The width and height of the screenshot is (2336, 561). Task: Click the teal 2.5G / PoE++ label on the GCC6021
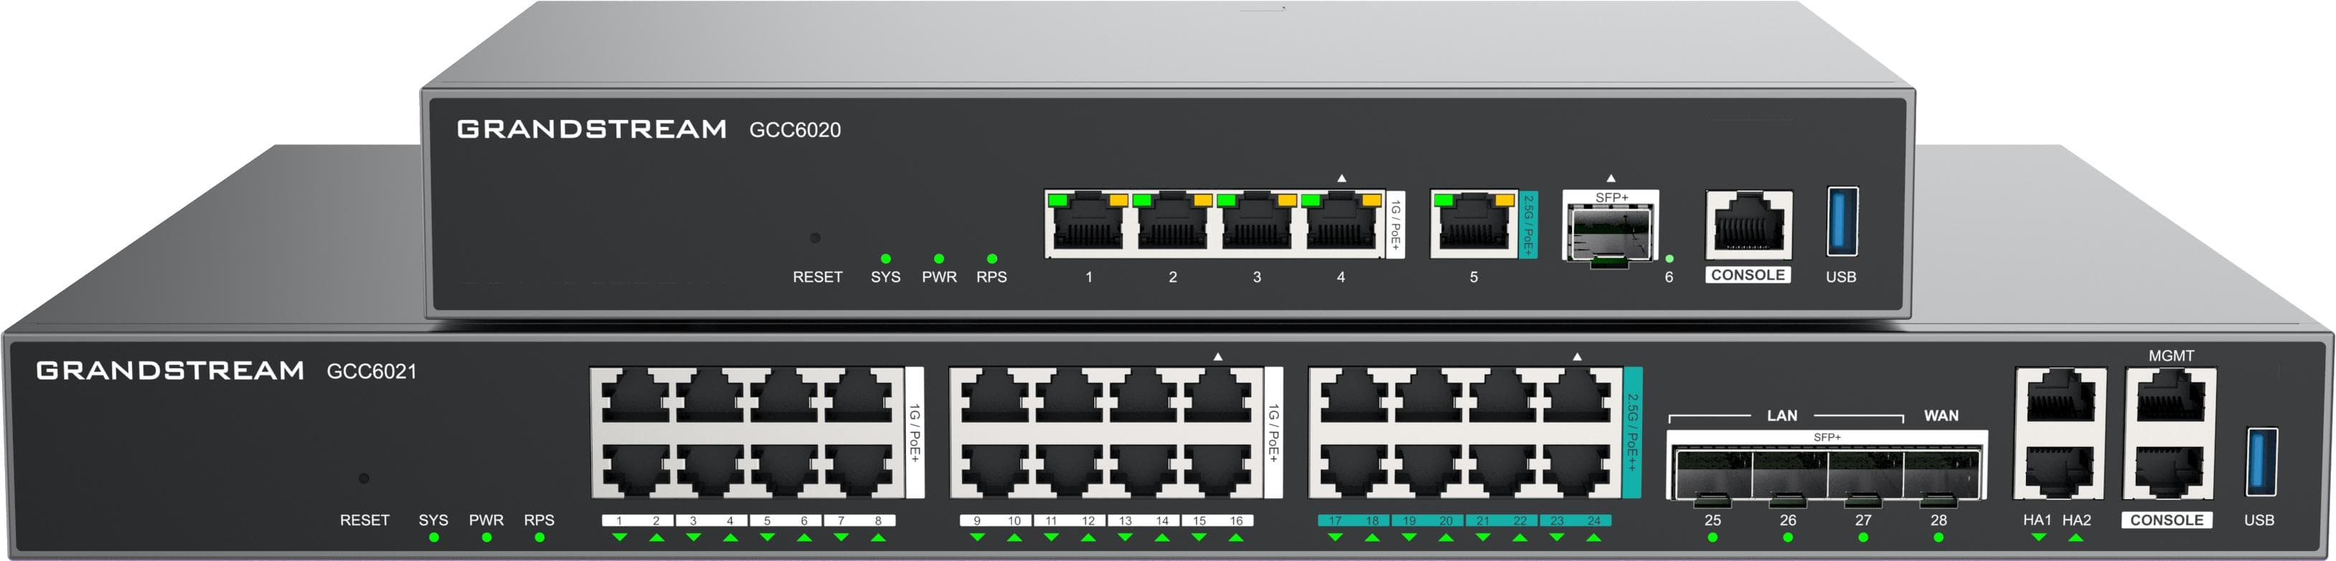pyautogui.click(x=1632, y=433)
